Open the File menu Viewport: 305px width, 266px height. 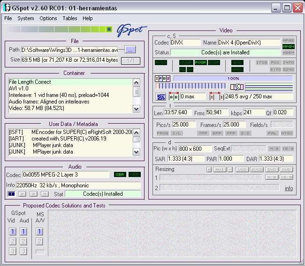pos(8,18)
